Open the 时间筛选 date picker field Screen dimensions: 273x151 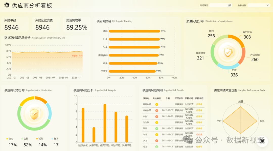(219, 5)
